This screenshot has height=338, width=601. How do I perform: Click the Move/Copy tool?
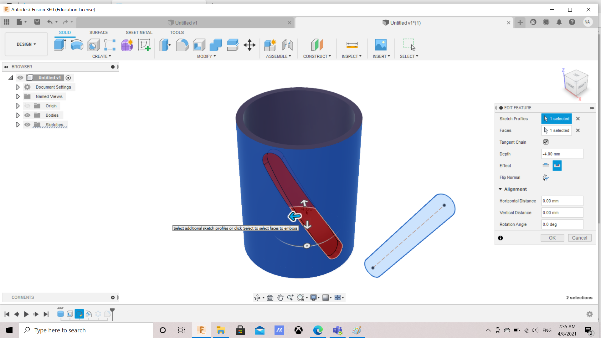coord(249,45)
